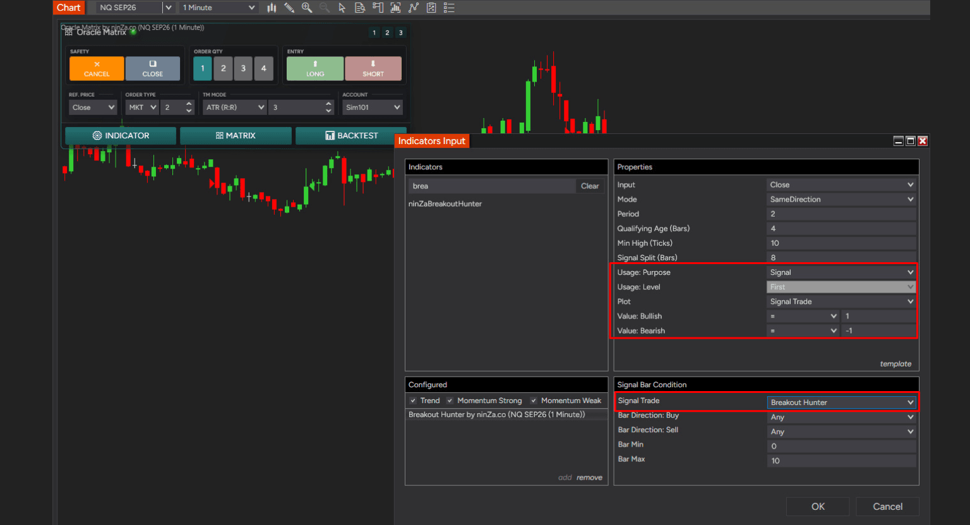Viewport: 970px width, 525px height.
Task: Set order quantity to 2
Action: tap(223, 68)
